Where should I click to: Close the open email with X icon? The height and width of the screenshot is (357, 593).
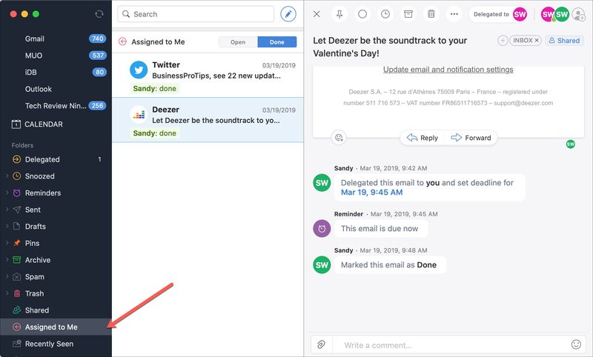pyautogui.click(x=317, y=14)
